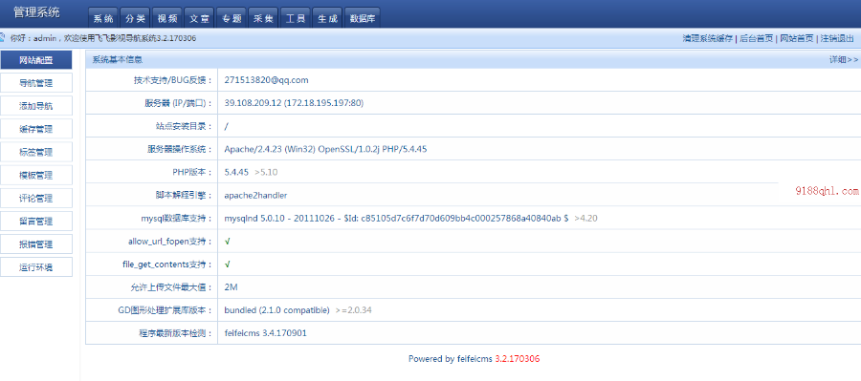Open 缓存管理 sidebar item
The width and height of the screenshot is (861, 381).
[36, 129]
